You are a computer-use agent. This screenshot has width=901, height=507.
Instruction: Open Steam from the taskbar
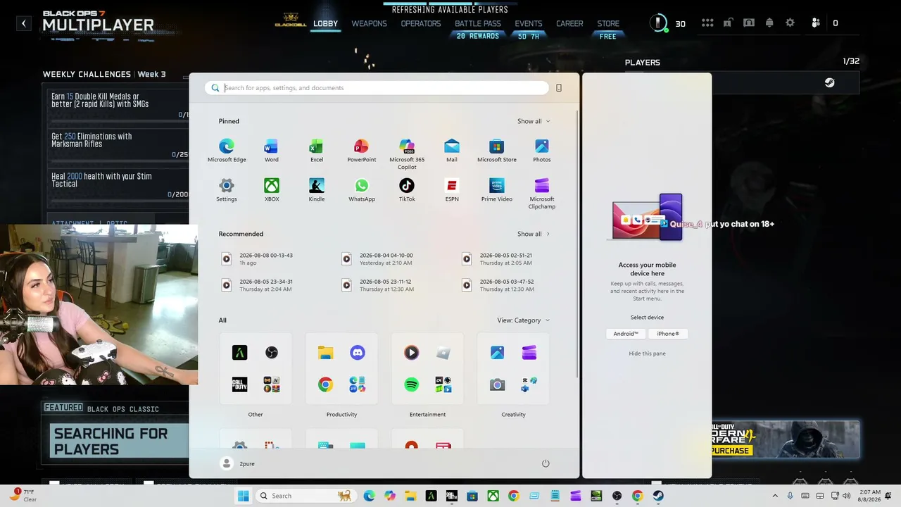click(658, 496)
